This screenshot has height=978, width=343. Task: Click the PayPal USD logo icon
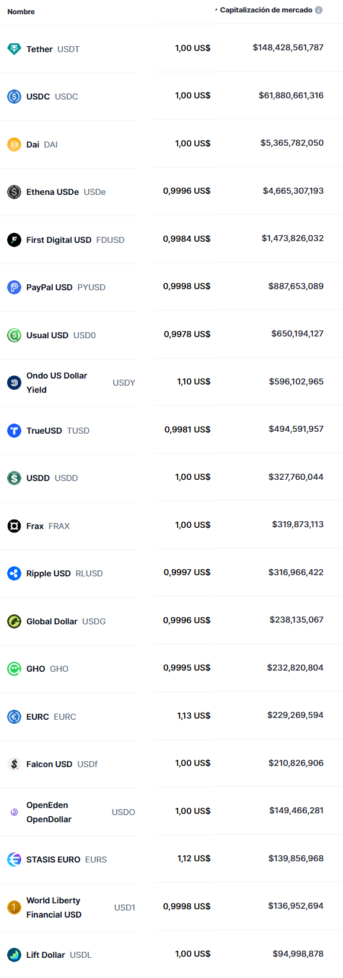pos(14,287)
